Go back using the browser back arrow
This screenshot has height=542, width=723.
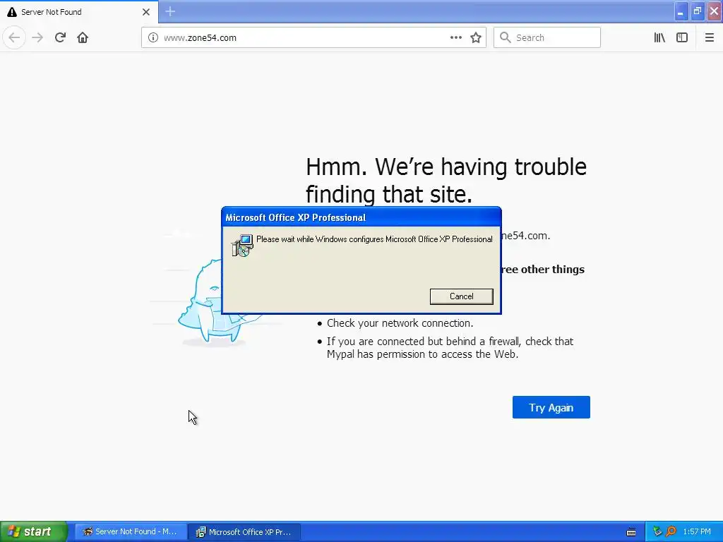tap(14, 38)
